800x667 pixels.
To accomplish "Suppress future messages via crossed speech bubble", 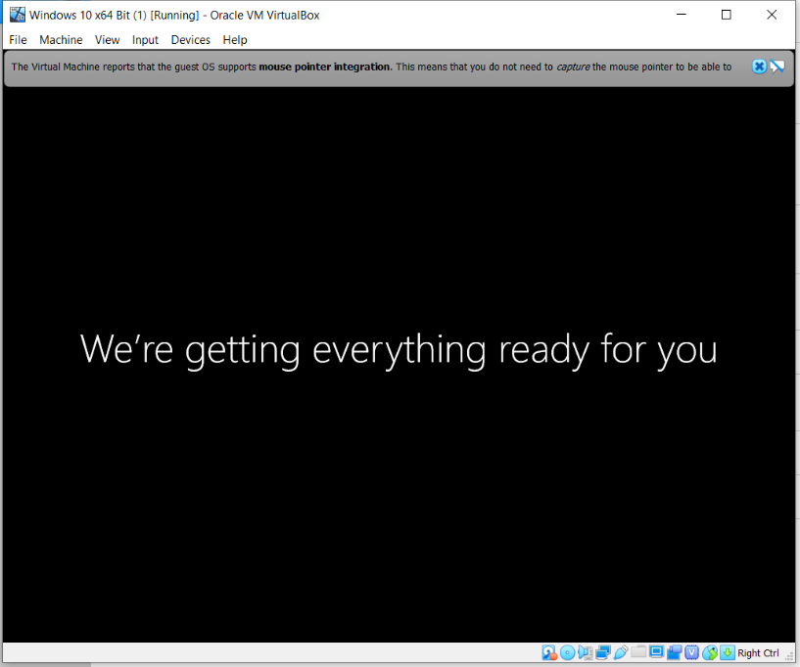I will tap(777, 66).
